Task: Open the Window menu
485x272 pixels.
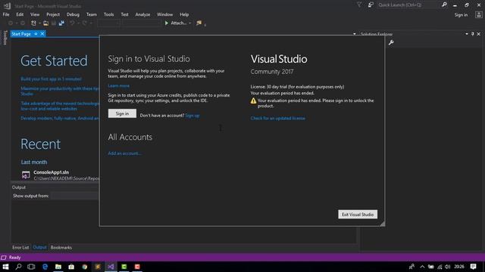Action: click(x=164, y=14)
